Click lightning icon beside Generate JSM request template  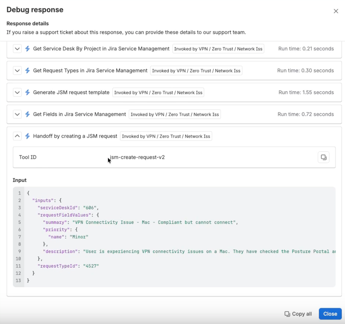click(x=28, y=93)
